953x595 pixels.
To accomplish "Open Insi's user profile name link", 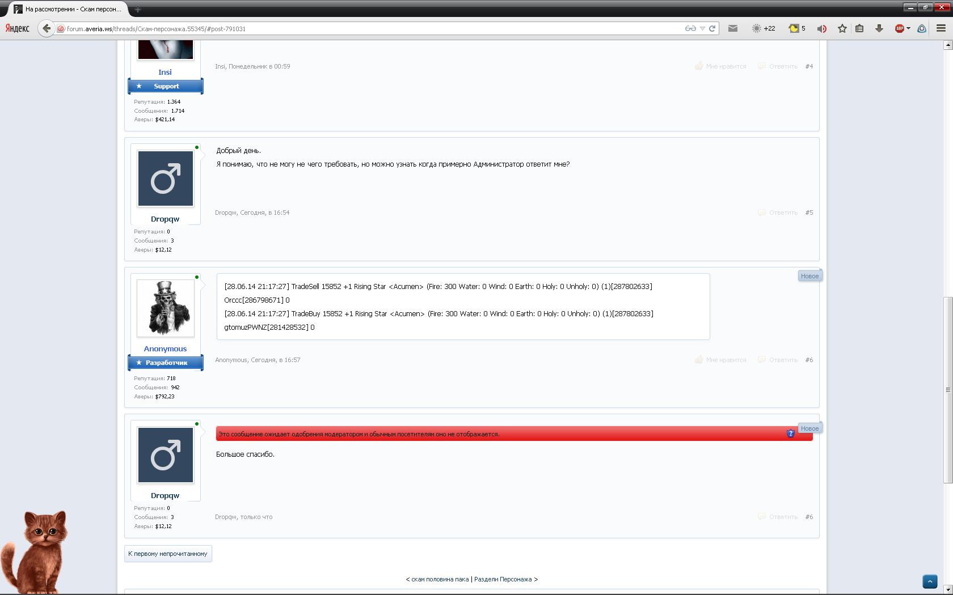I will [x=165, y=72].
